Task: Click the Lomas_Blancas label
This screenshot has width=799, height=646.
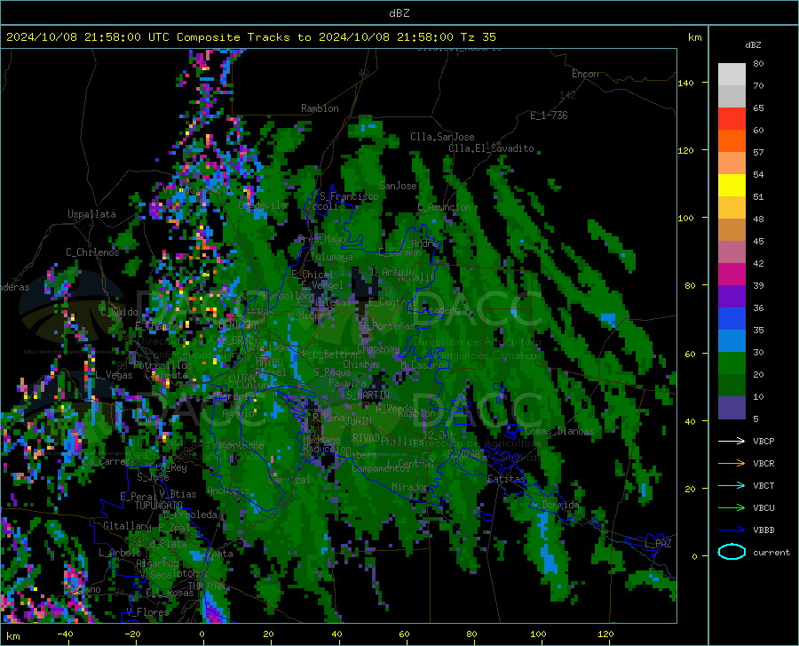Action: pyautogui.click(x=559, y=431)
